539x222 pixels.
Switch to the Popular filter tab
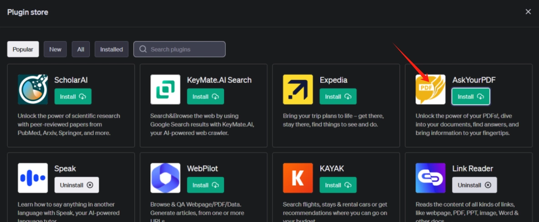[23, 49]
